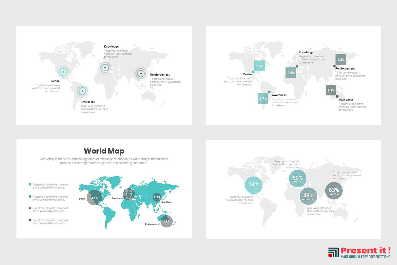Click the 1.4% square label

pyautogui.click(x=259, y=66)
